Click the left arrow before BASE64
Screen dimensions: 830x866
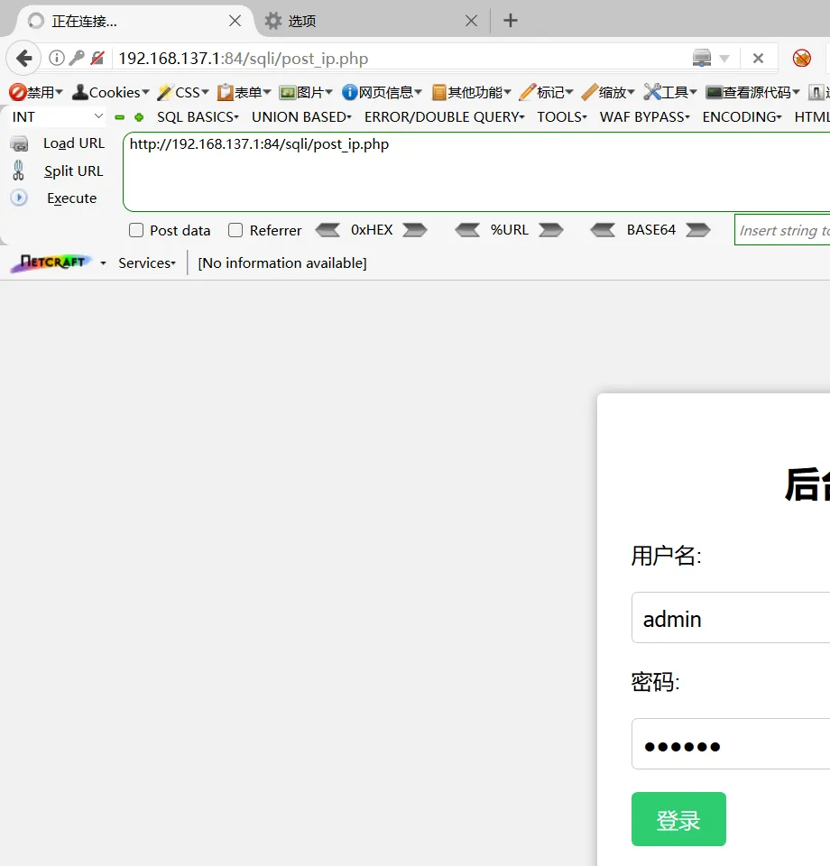point(603,230)
